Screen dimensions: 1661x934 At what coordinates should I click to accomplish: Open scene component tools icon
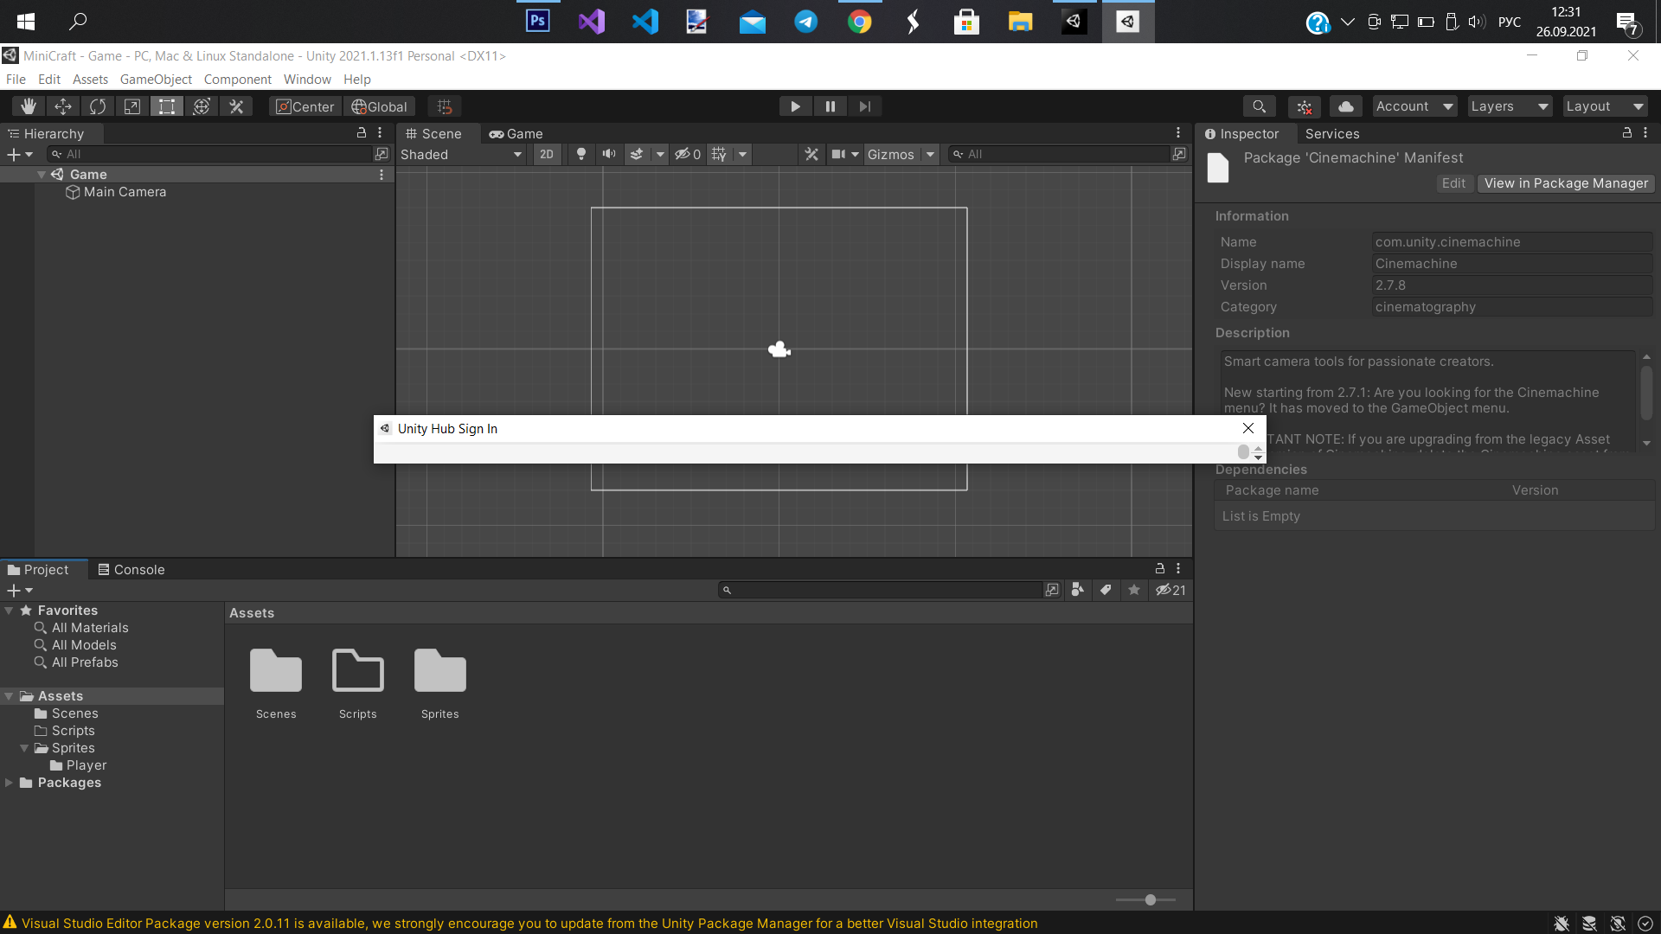click(x=811, y=154)
